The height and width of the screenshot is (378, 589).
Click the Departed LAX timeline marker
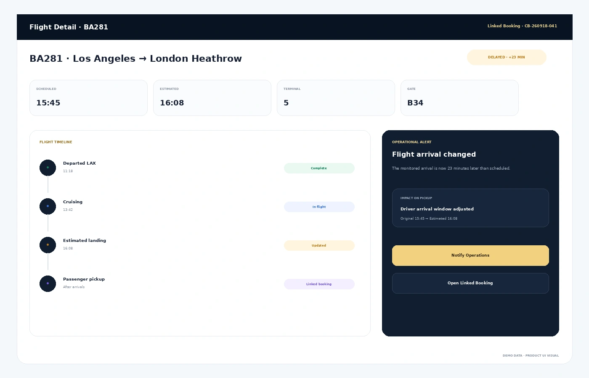[48, 168]
